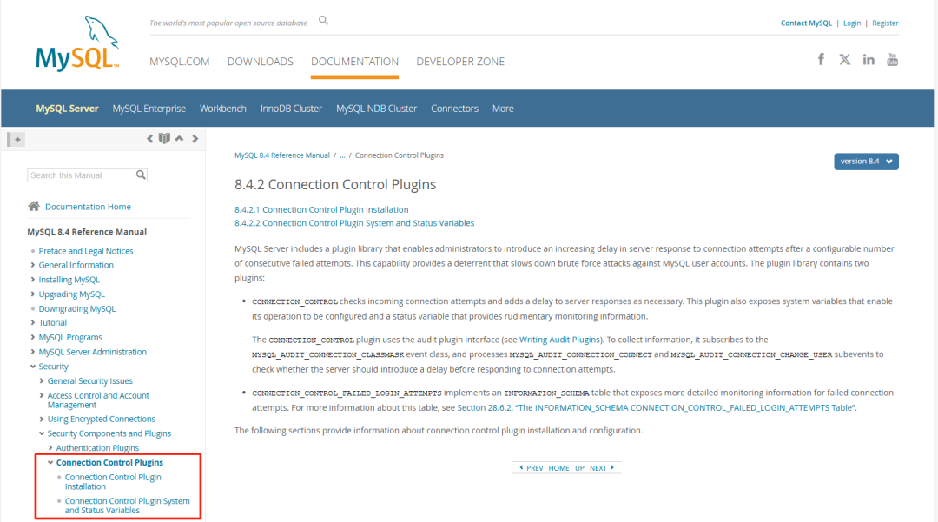Click the X social media icon
The image size is (938, 522).
[x=844, y=59]
